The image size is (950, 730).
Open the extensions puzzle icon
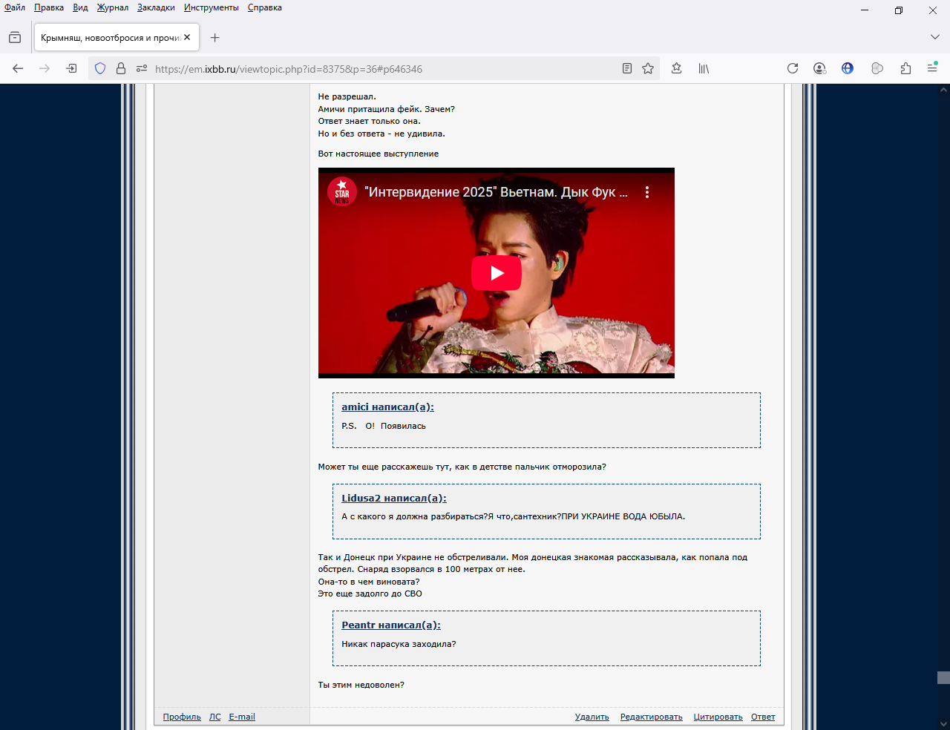905,68
